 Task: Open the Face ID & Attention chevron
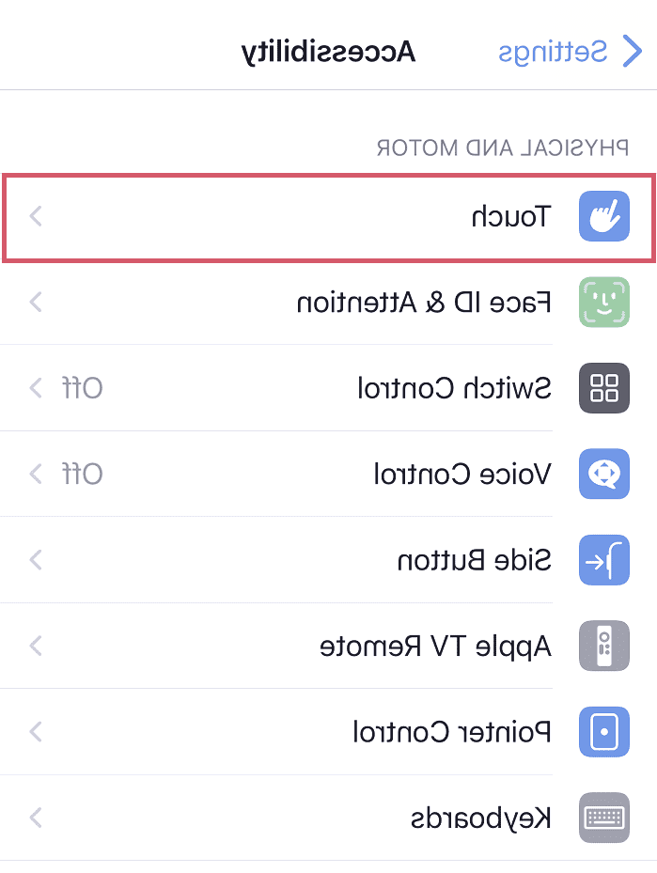(x=35, y=303)
